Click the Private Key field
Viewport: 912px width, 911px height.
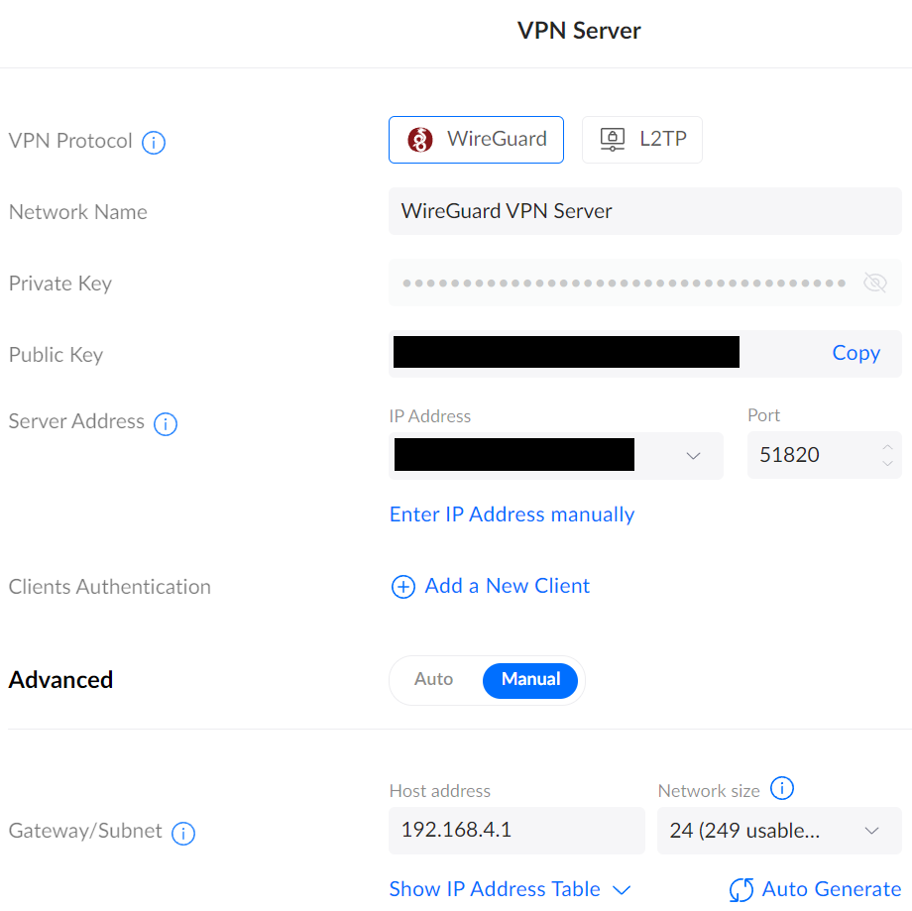coord(645,283)
